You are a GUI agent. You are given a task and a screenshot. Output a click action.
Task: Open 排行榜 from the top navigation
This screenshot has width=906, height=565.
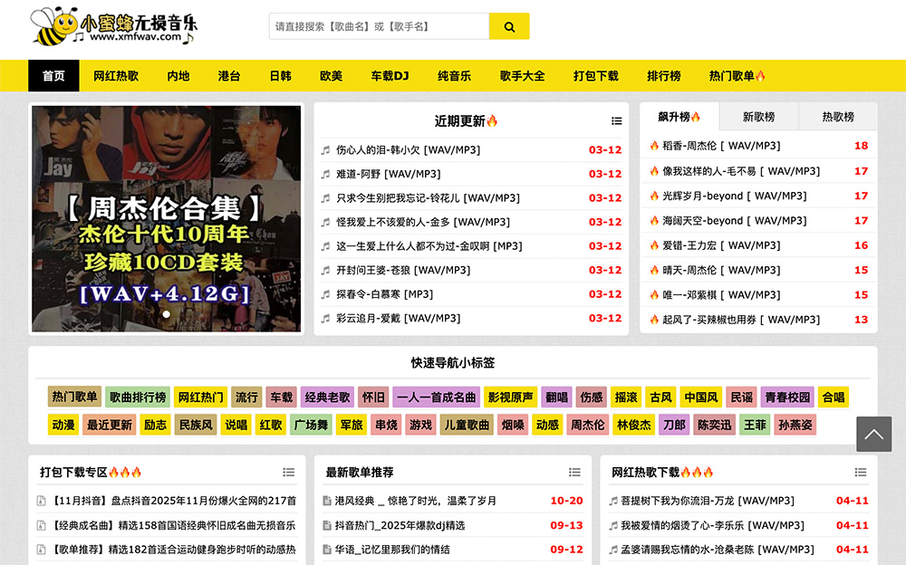pos(663,76)
